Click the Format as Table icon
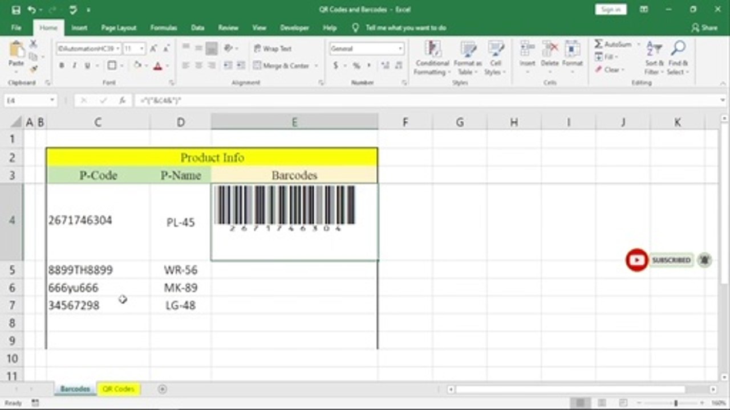This screenshot has width=730, height=410. click(468, 49)
